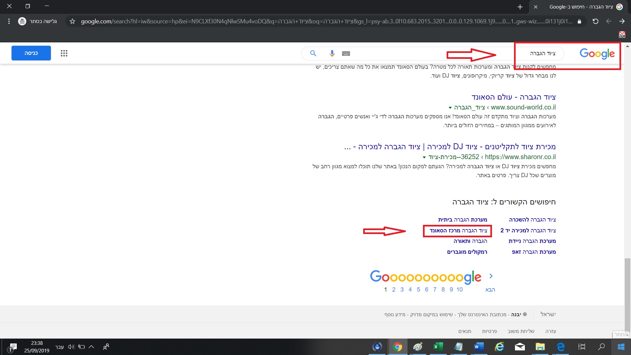Open the שליחת משוב feedback footer link
This screenshot has width=631, height=355.
point(521,331)
